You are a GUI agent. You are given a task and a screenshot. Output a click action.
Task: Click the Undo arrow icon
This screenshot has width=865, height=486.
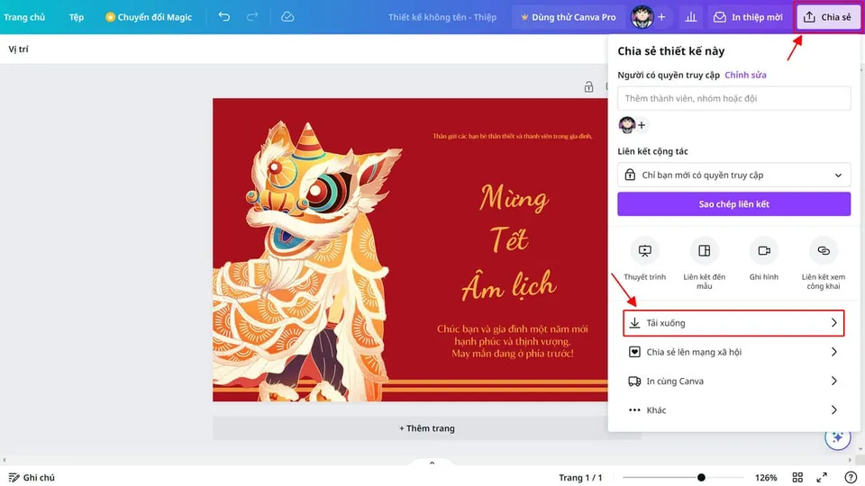(224, 16)
